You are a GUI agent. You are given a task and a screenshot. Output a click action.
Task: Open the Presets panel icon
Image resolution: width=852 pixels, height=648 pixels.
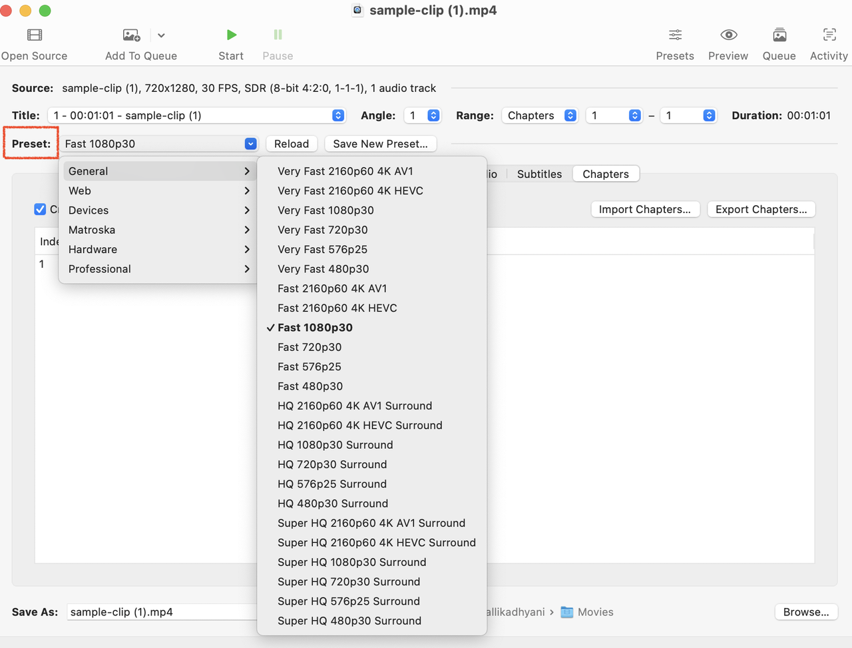click(674, 35)
